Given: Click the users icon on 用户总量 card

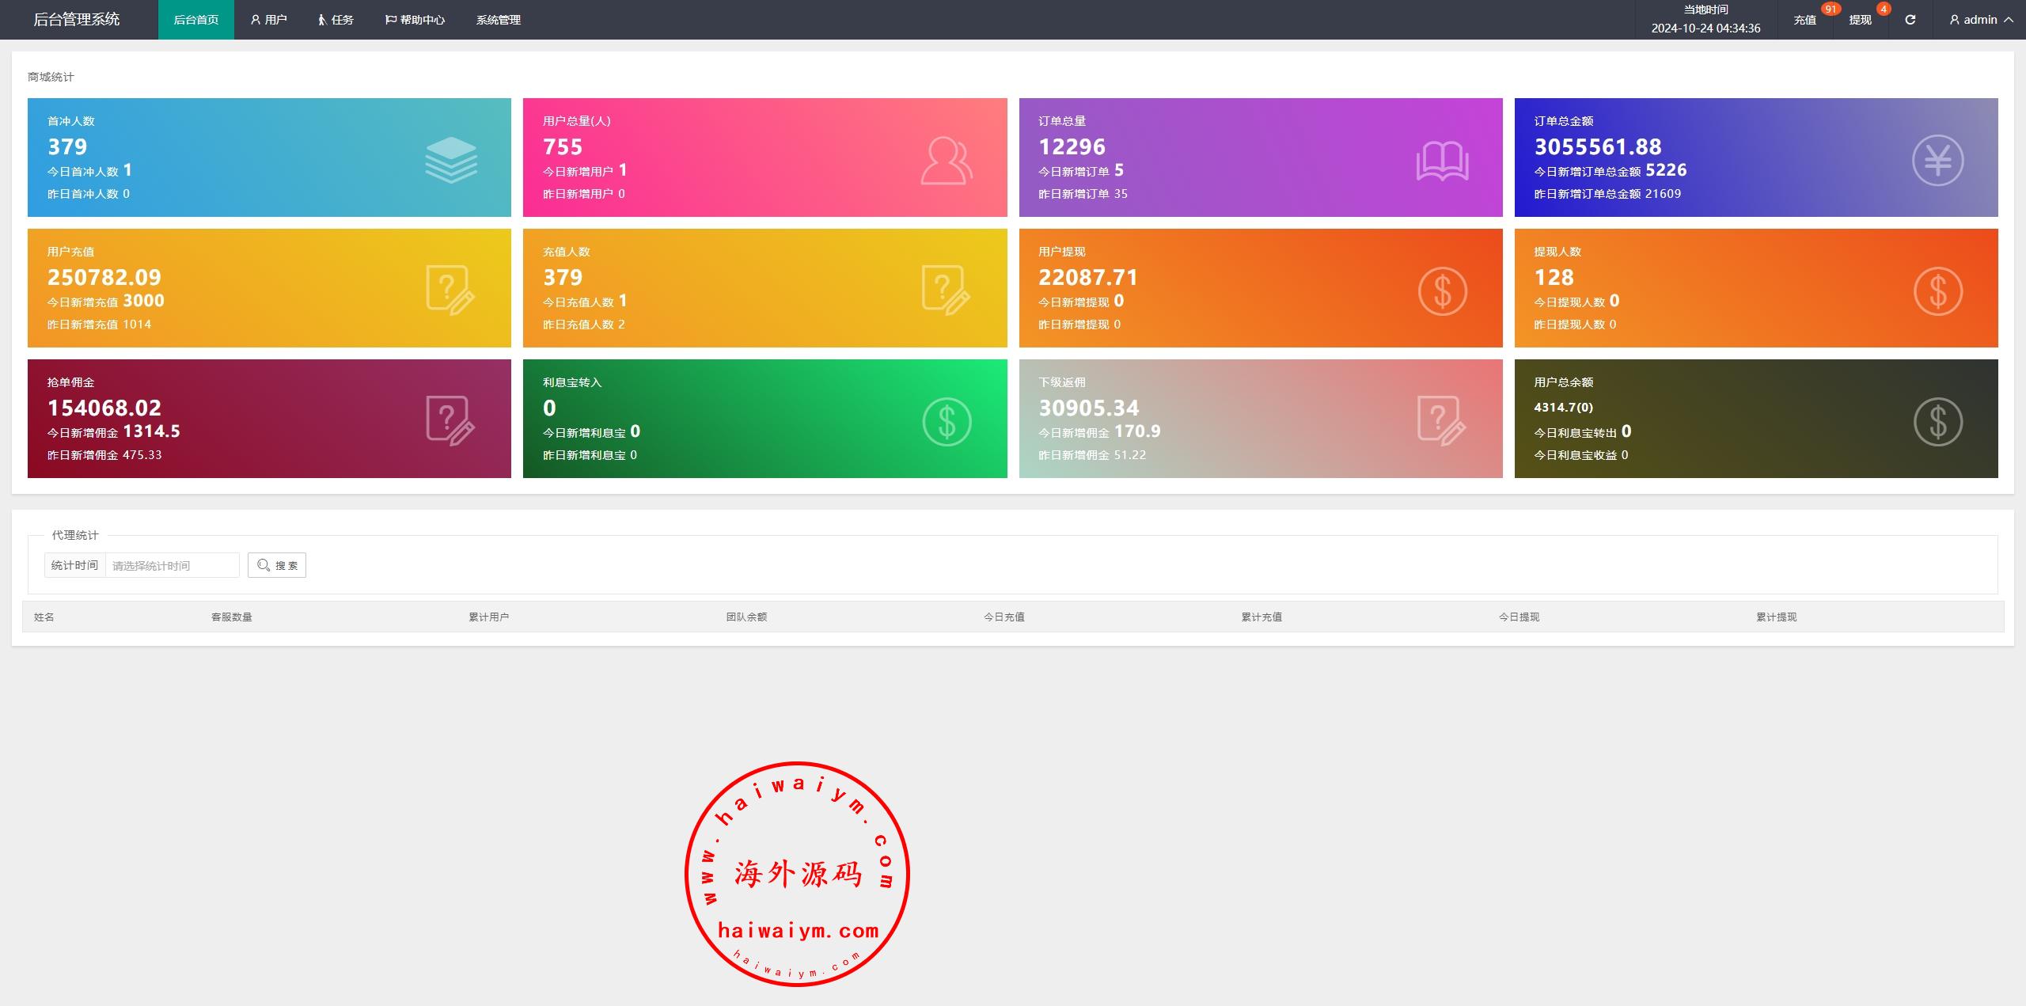Looking at the screenshot, I should [x=946, y=161].
